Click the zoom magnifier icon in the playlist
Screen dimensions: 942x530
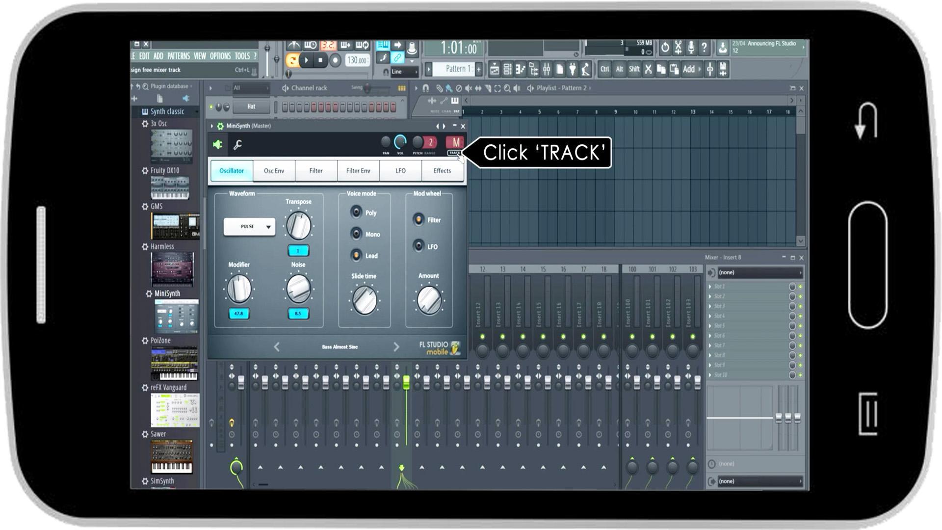pos(508,88)
